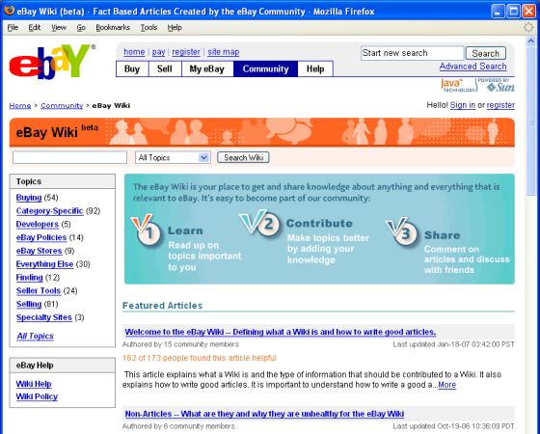Click the More link in article summary
The height and width of the screenshot is (434, 540).
[446, 385]
